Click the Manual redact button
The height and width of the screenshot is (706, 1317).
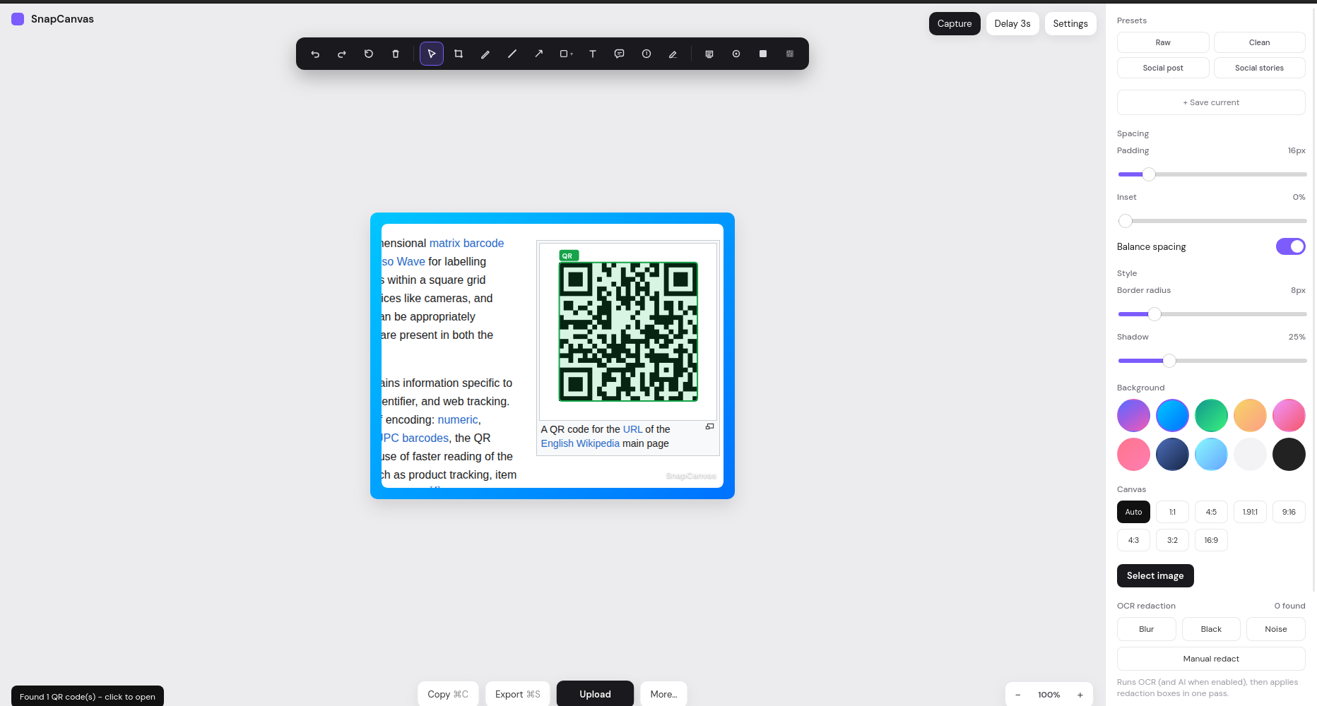click(x=1211, y=659)
